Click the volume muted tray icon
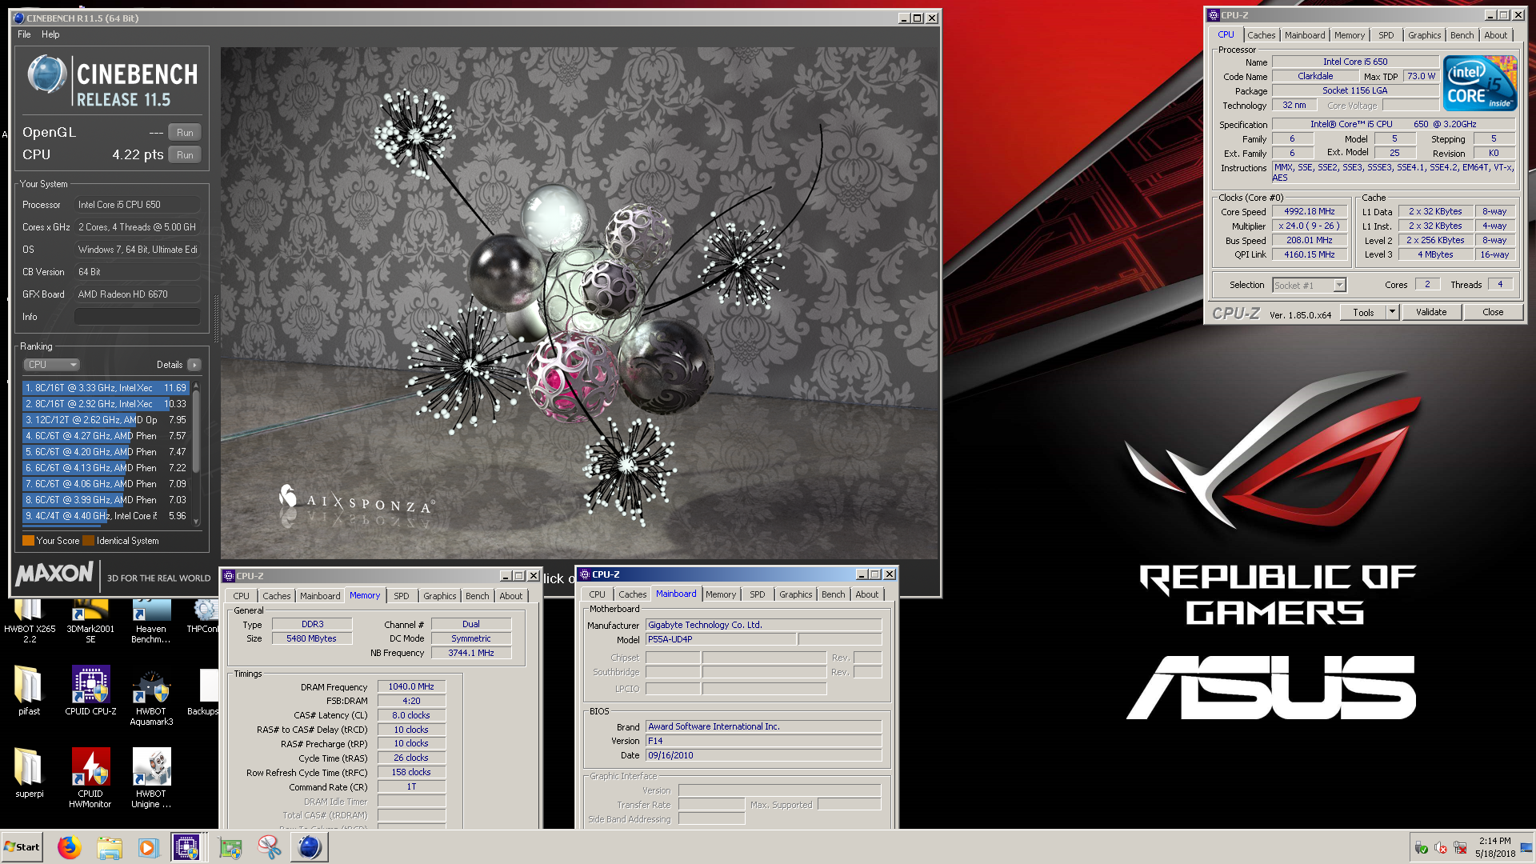 click(1441, 848)
